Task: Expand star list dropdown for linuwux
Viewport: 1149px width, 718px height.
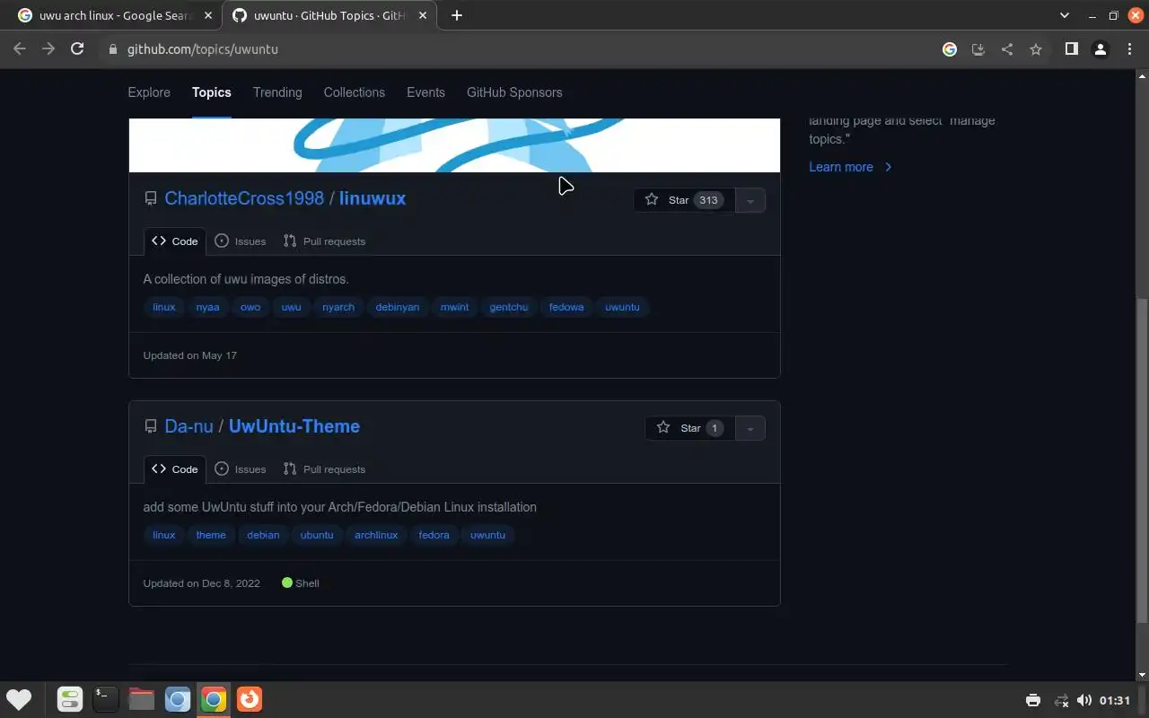Action: 750,200
